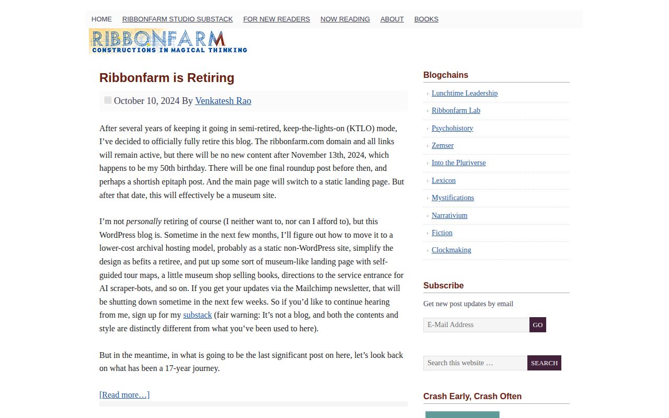Viewport: 669px width, 418px height.
Task: Open NOW READING from the navigation bar
Action: [345, 19]
